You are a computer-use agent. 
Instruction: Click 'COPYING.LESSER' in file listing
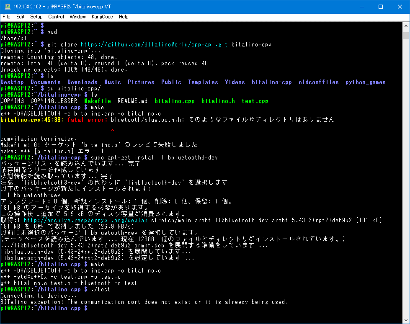point(54,101)
